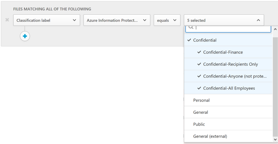Open the Classification label dropdown
278x144 pixels.
47,20
